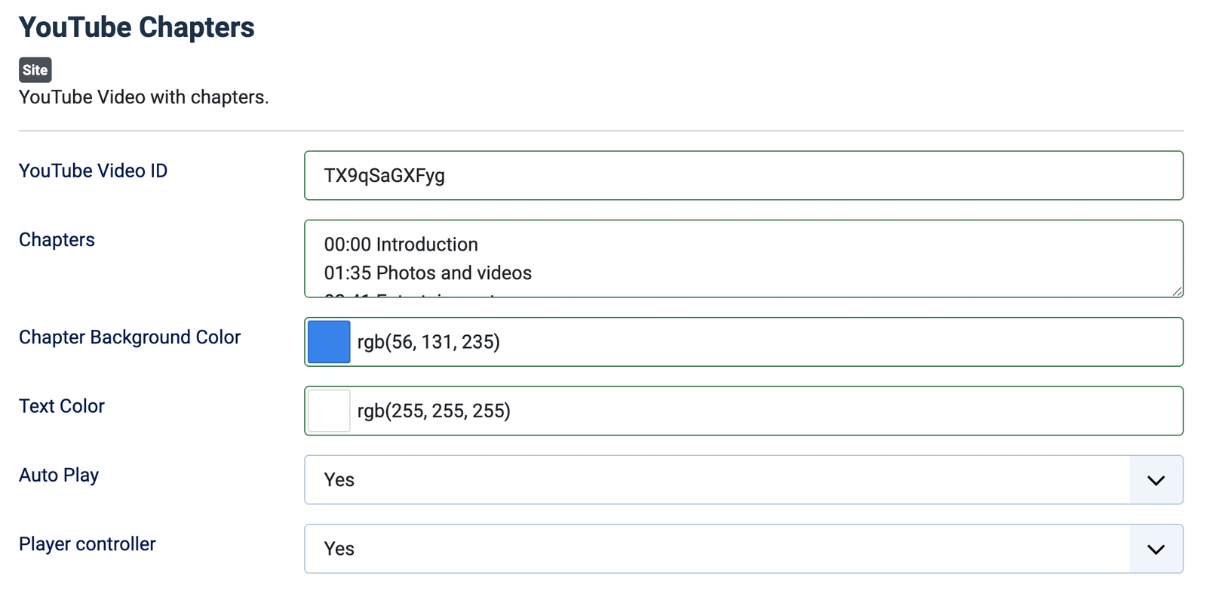1207x591 pixels.
Task: Click the Chapter Background Color label
Action: click(130, 337)
